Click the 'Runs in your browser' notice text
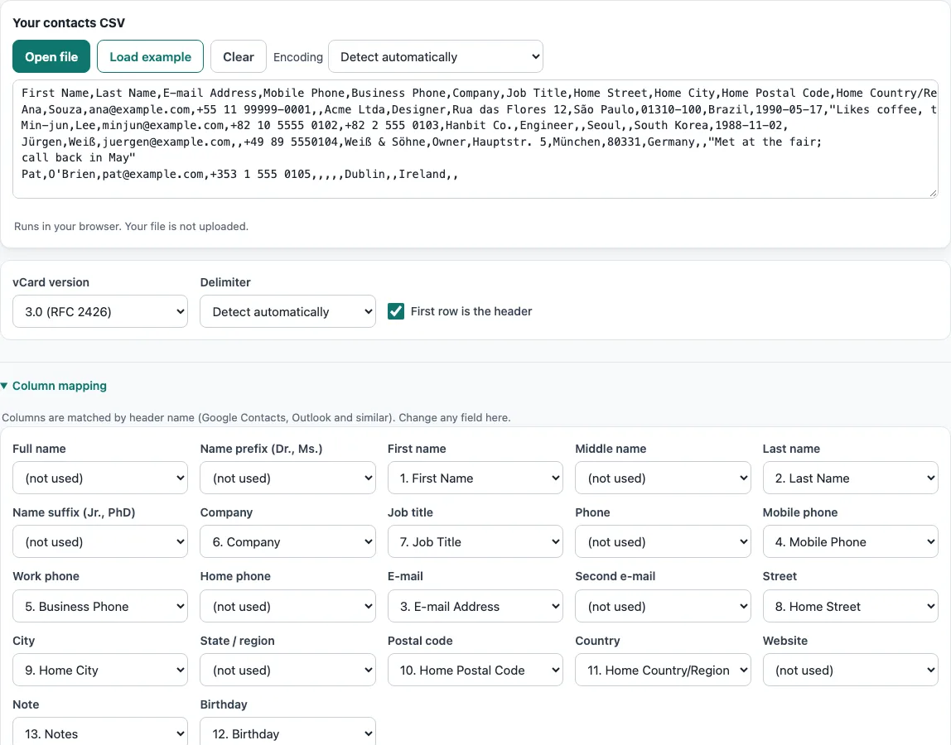This screenshot has height=745, width=951. tap(131, 226)
